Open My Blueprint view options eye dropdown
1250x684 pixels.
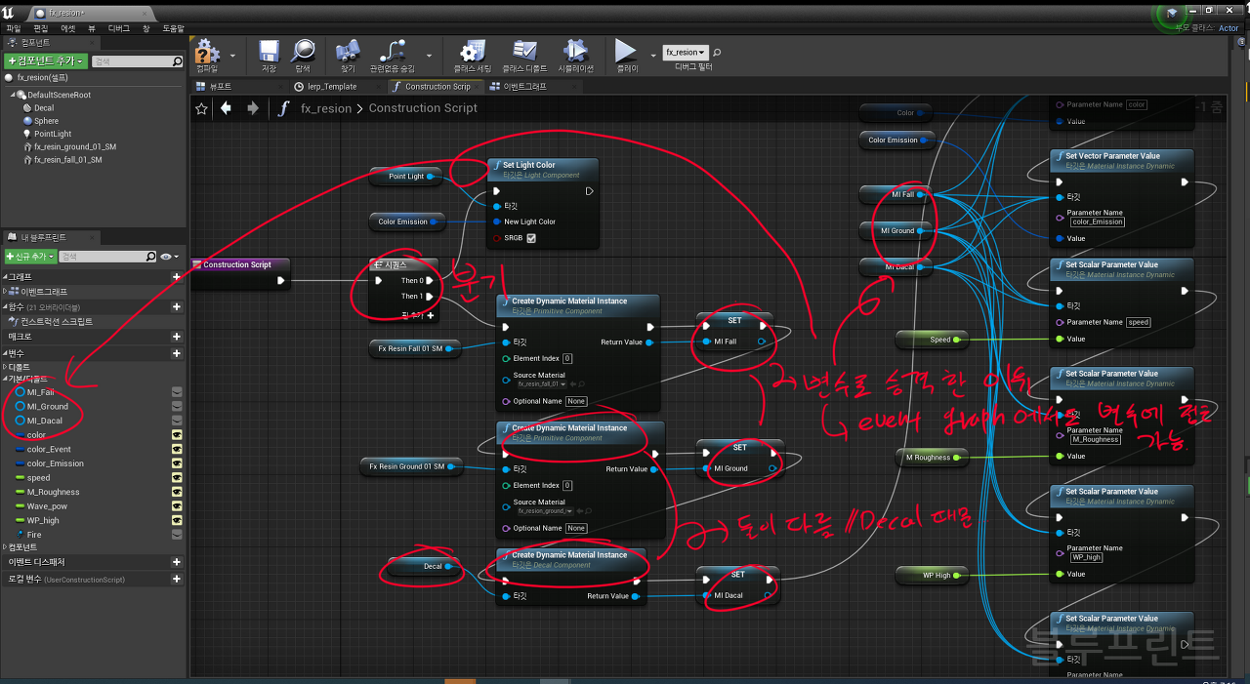coord(169,257)
